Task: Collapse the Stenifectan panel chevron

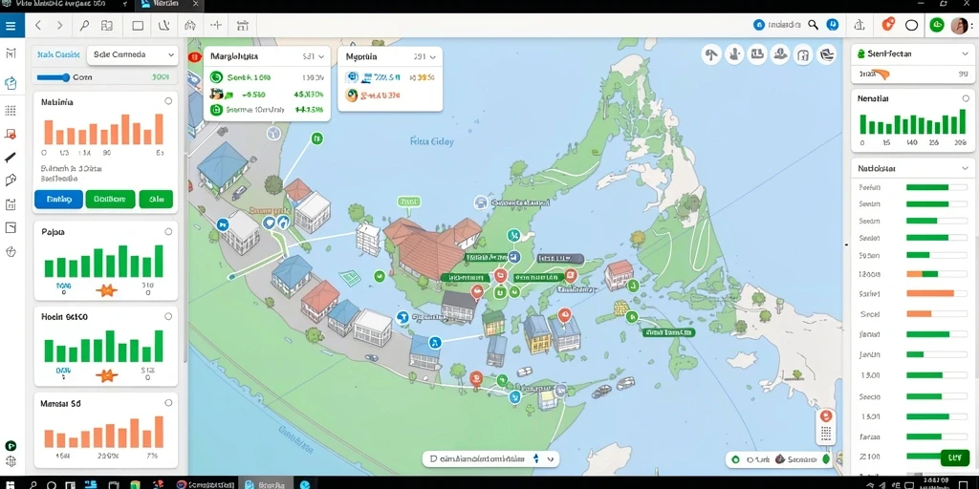Action: tap(965, 54)
